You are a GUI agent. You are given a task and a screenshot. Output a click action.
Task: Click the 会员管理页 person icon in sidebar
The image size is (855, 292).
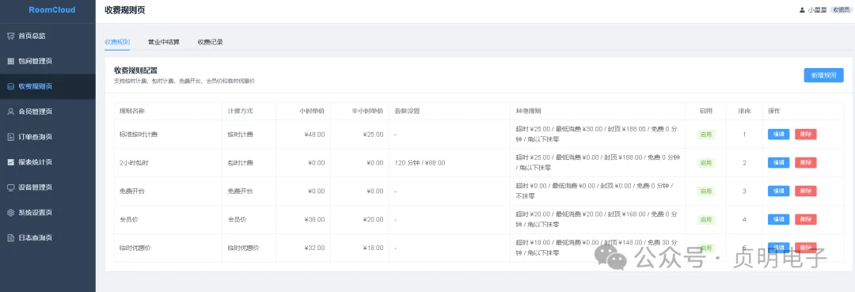[10, 112]
